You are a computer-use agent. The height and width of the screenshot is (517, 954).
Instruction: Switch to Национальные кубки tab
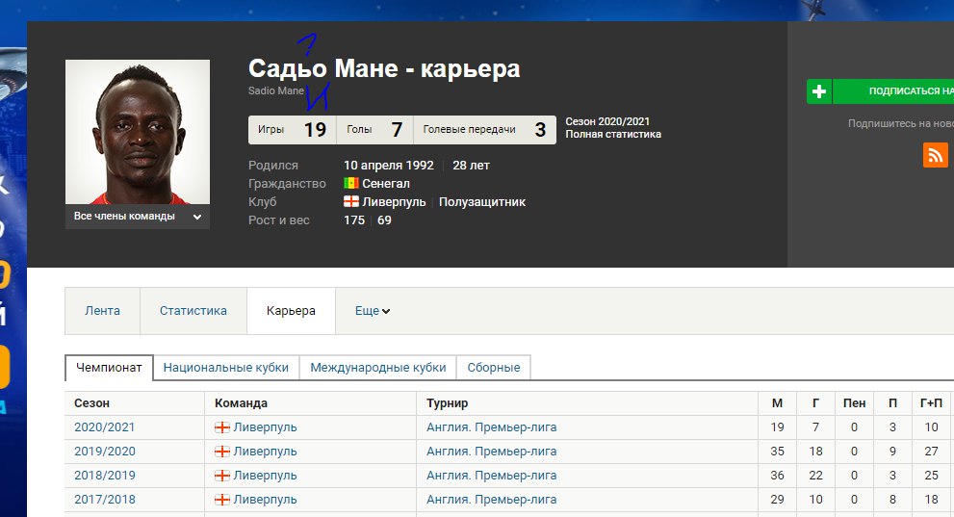(x=225, y=368)
